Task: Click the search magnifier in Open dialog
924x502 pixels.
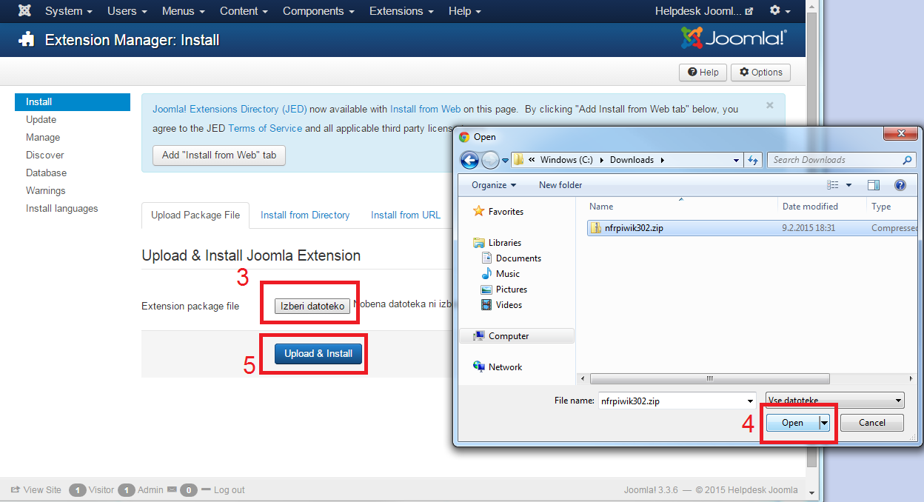Action: tap(907, 160)
